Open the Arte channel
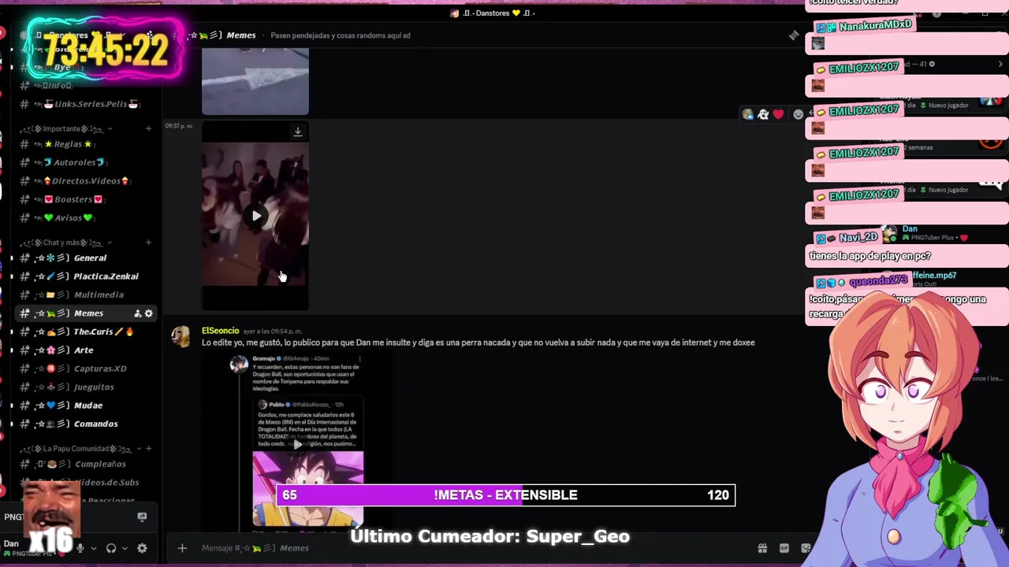The width and height of the screenshot is (1009, 567). coord(87,350)
